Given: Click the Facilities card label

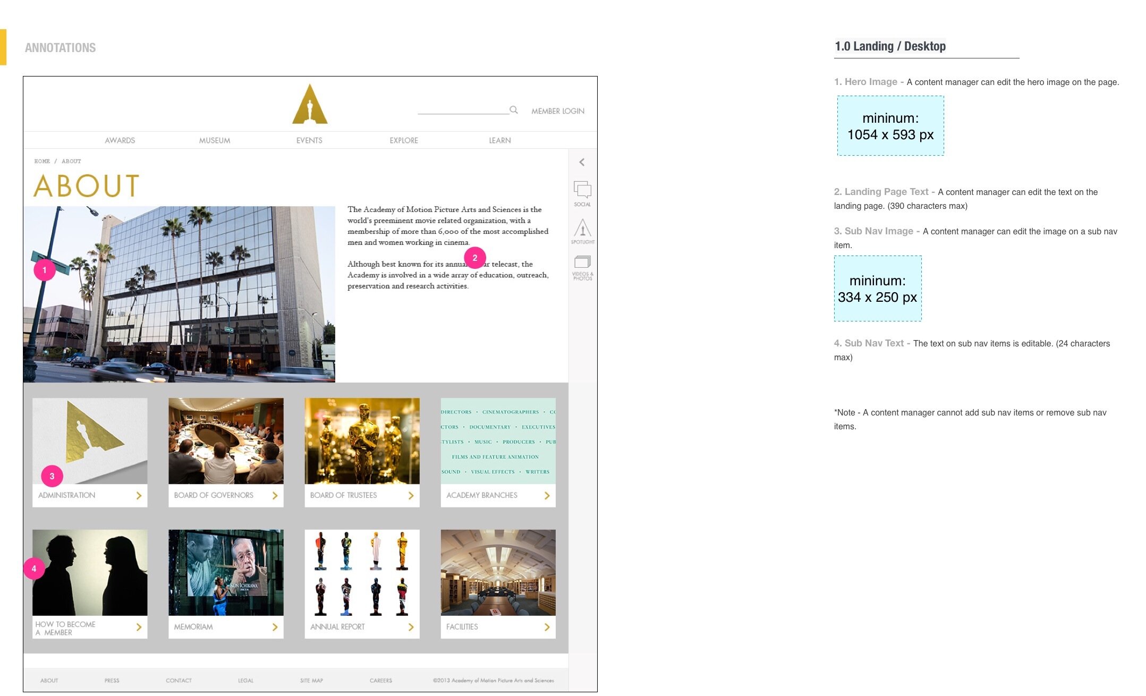Looking at the screenshot, I should (x=462, y=627).
